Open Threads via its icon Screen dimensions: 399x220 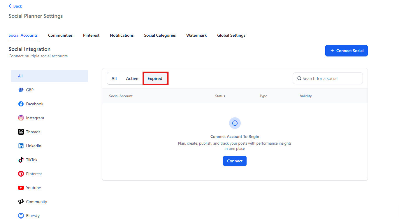click(x=21, y=132)
